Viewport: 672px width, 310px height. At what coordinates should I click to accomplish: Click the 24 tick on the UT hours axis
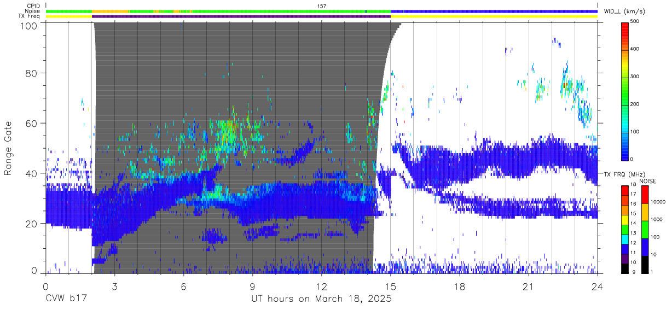pyautogui.click(x=598, y=286)
